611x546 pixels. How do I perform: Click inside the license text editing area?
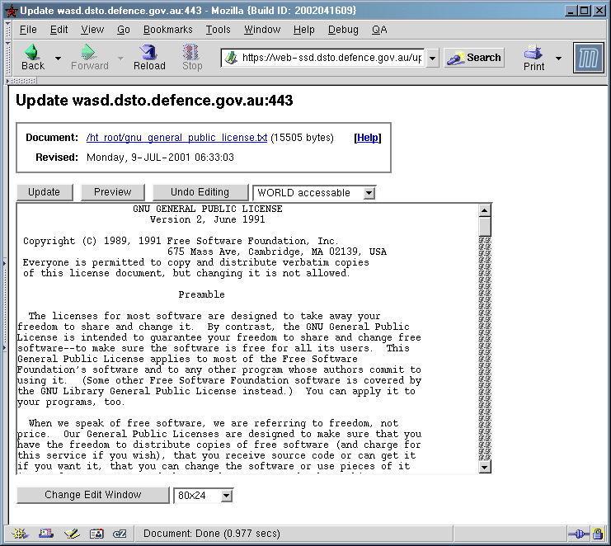247,338
